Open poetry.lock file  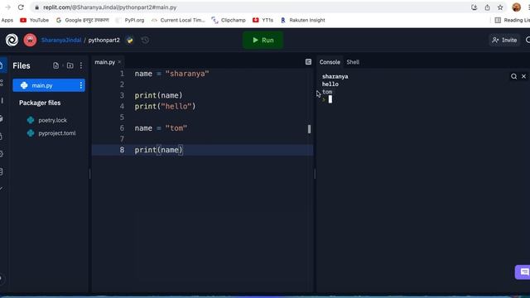[52, 120]
